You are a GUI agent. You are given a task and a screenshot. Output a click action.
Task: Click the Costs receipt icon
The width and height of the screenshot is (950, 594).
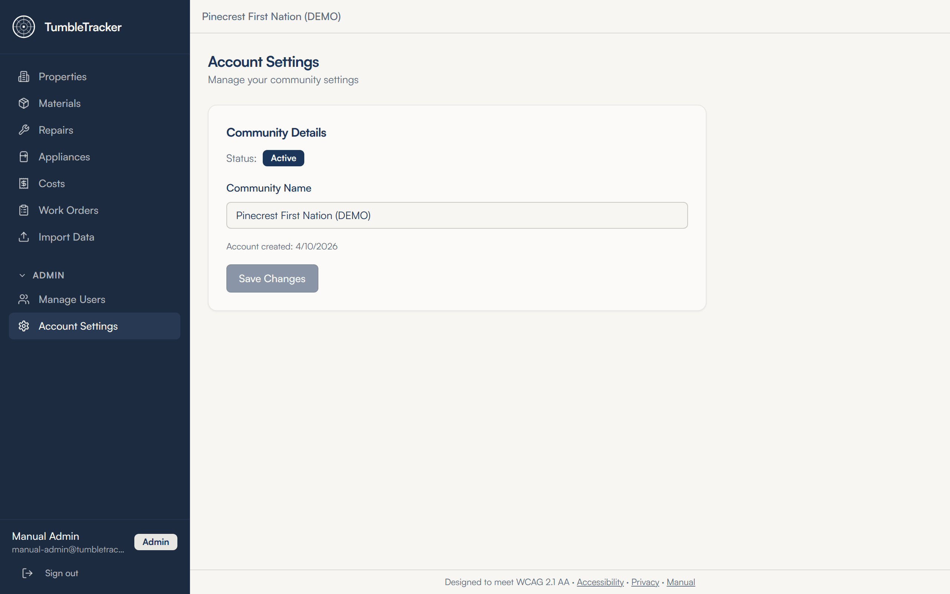[23, 183]
